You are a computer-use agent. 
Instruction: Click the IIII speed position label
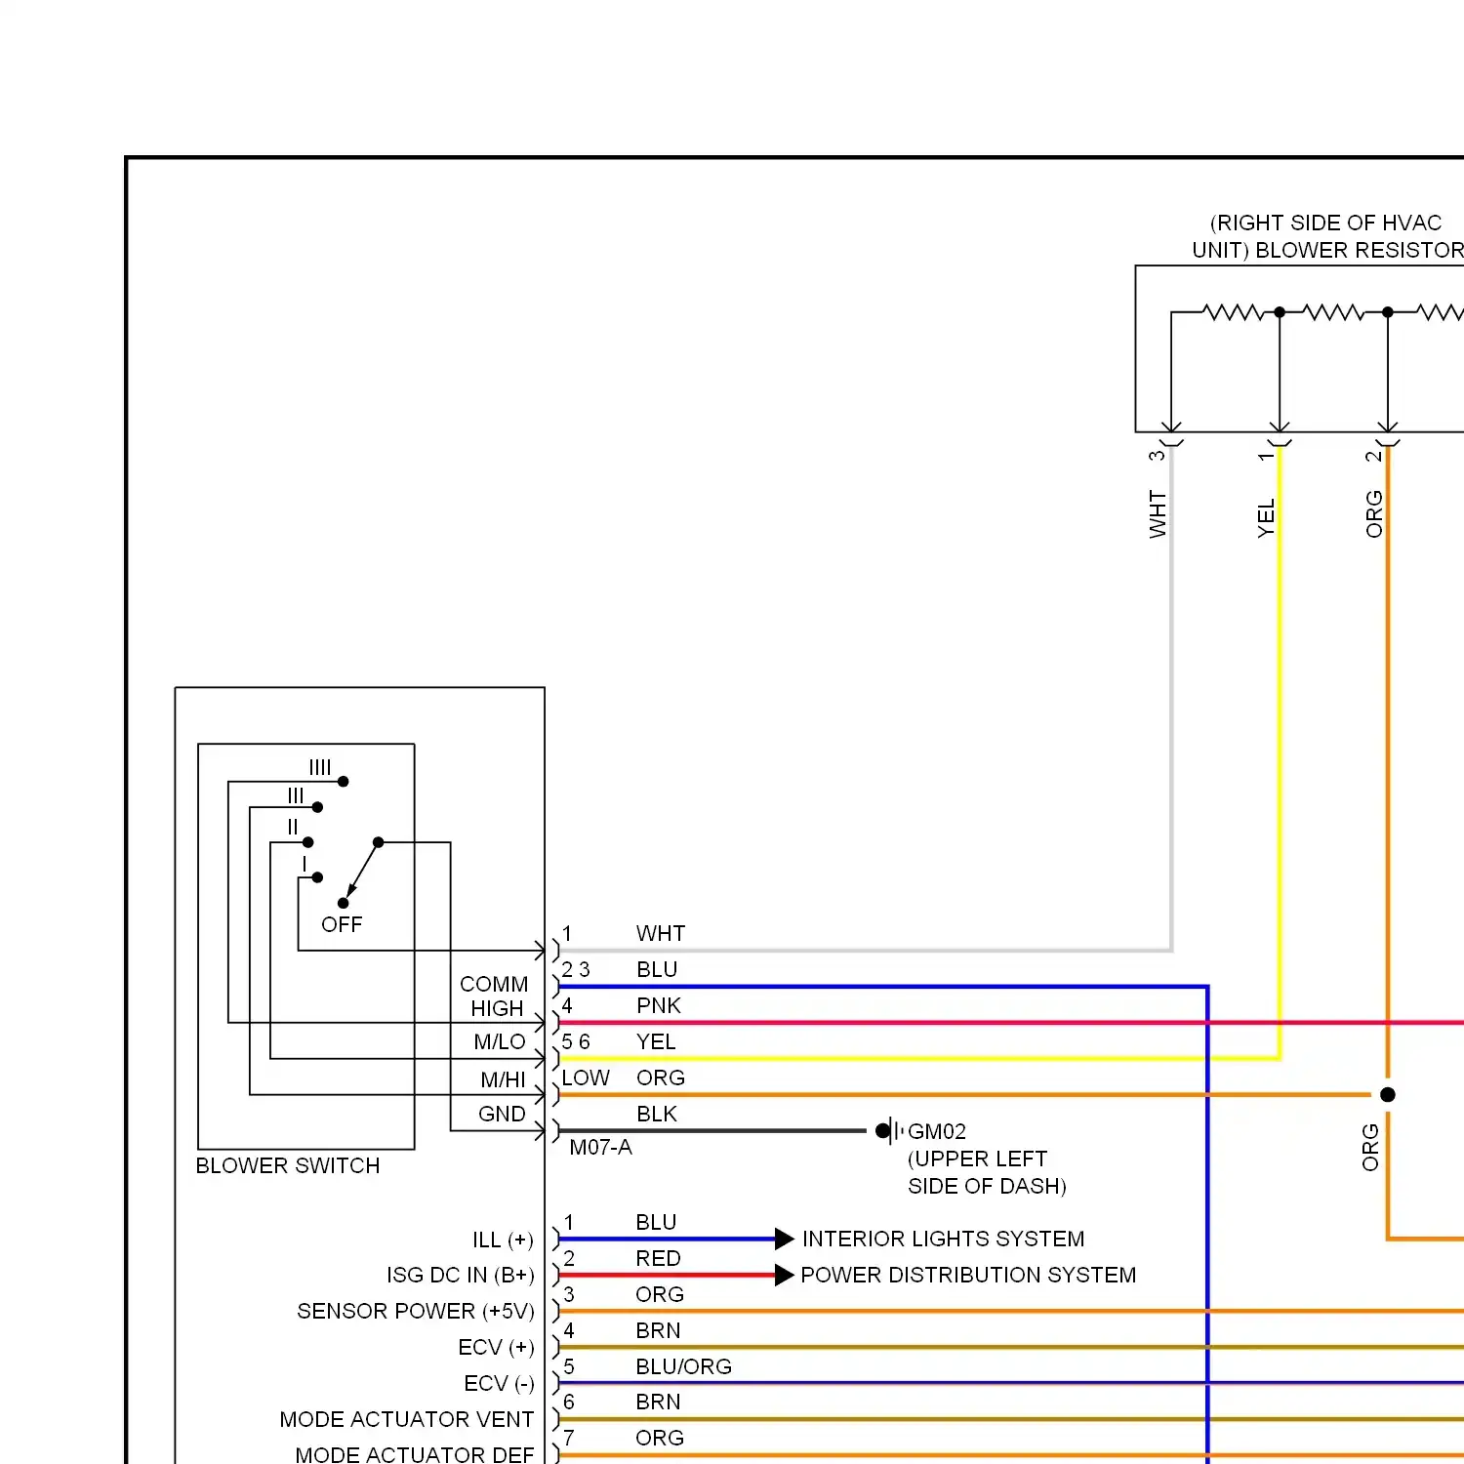320,767
